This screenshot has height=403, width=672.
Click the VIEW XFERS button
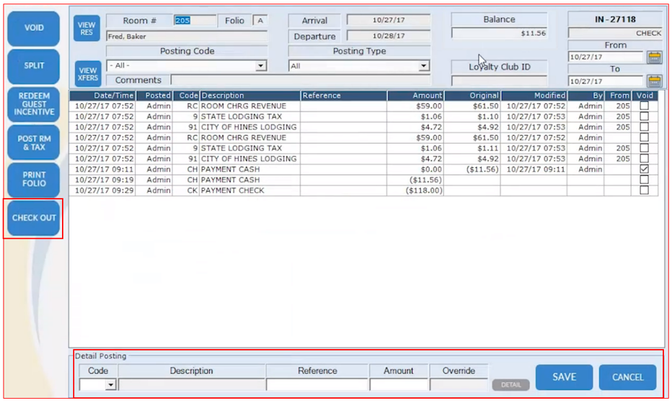pos(87,73)
